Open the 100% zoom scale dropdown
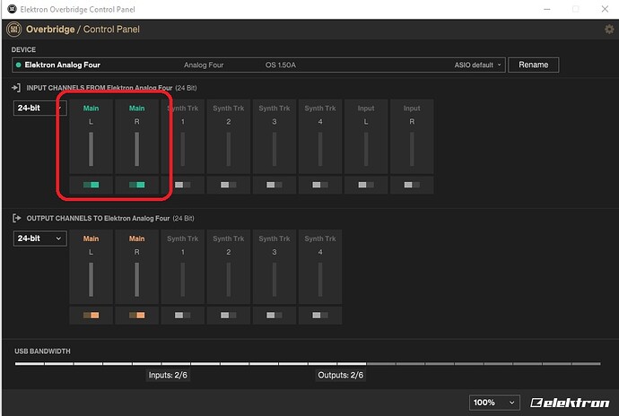The height and width of the screenshot is (416, 619). [494, 403]
